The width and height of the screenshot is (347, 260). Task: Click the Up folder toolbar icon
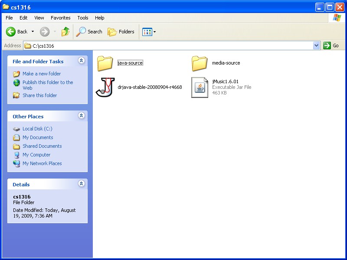pyautogui.click(x=65, y=32)
